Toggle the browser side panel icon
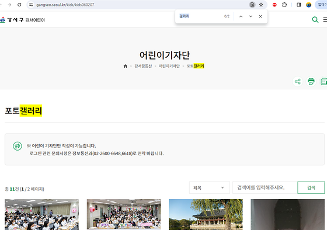 pyautogui.click(x=298, y=5)
